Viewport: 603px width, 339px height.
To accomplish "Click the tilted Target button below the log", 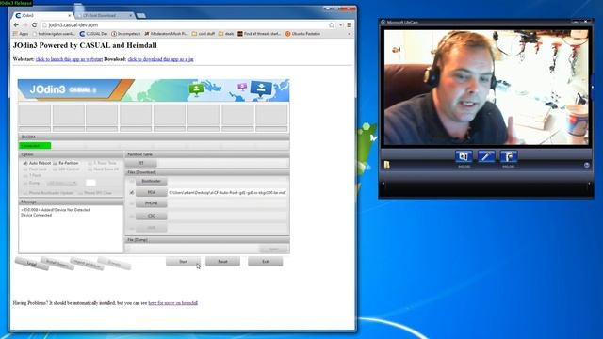I will point(32,264).
